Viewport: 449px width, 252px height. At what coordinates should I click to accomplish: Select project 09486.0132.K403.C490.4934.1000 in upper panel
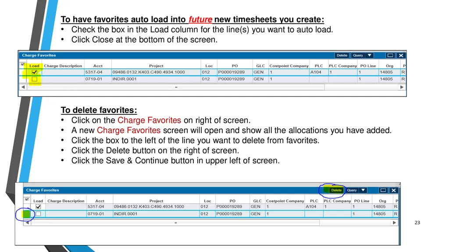(x=156, y=72)
